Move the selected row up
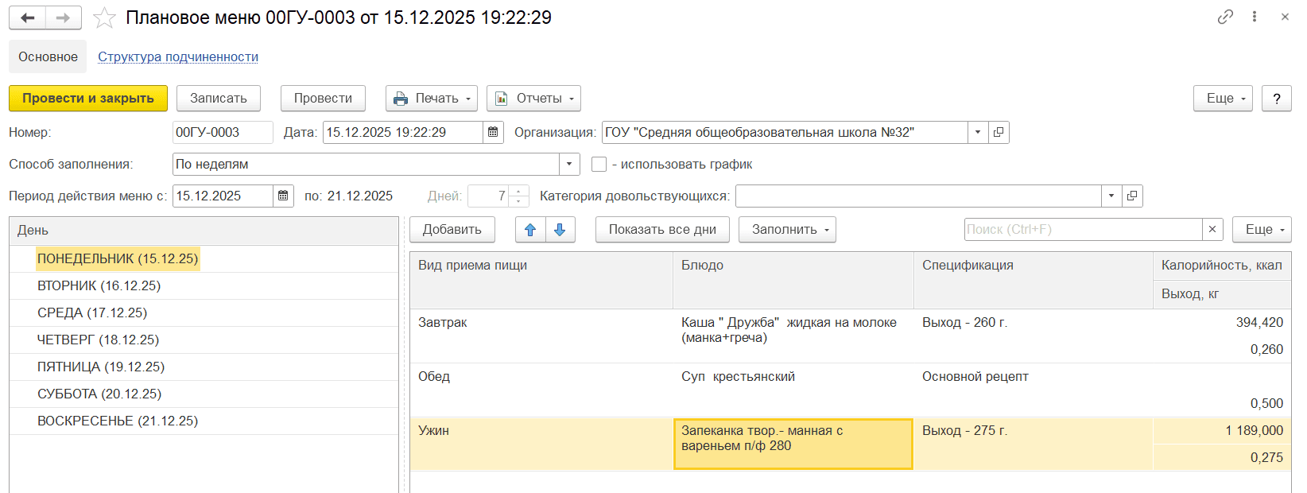The height and width of the screenshot is (493, 1307). click(530, 230)
